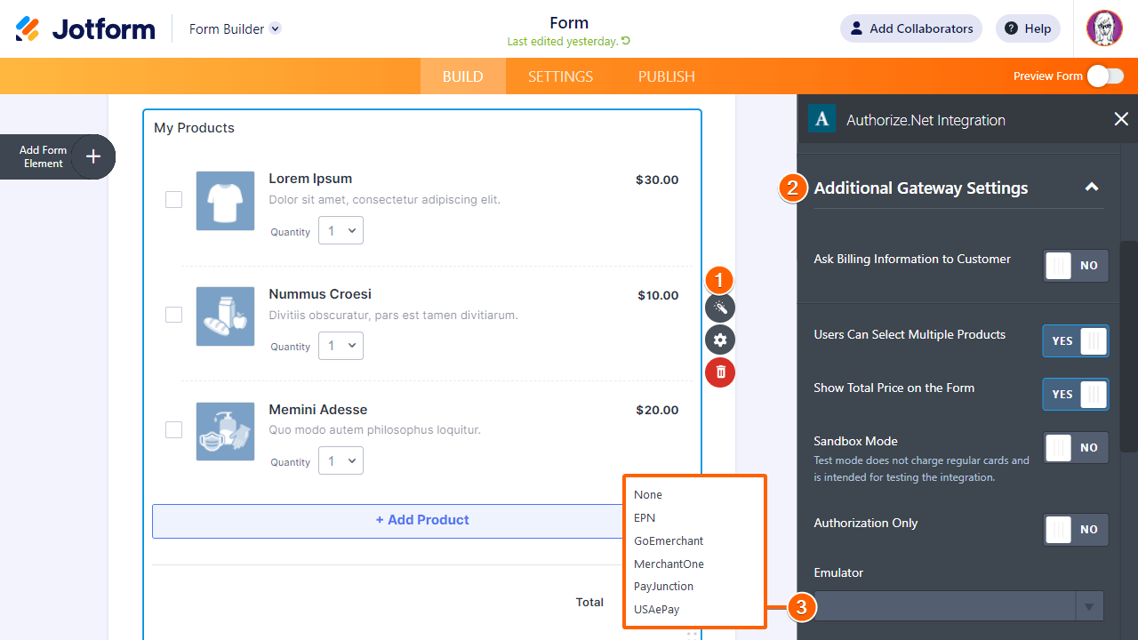Click the Total label
Screen dimensions: 1138x640
pos(589,602)
